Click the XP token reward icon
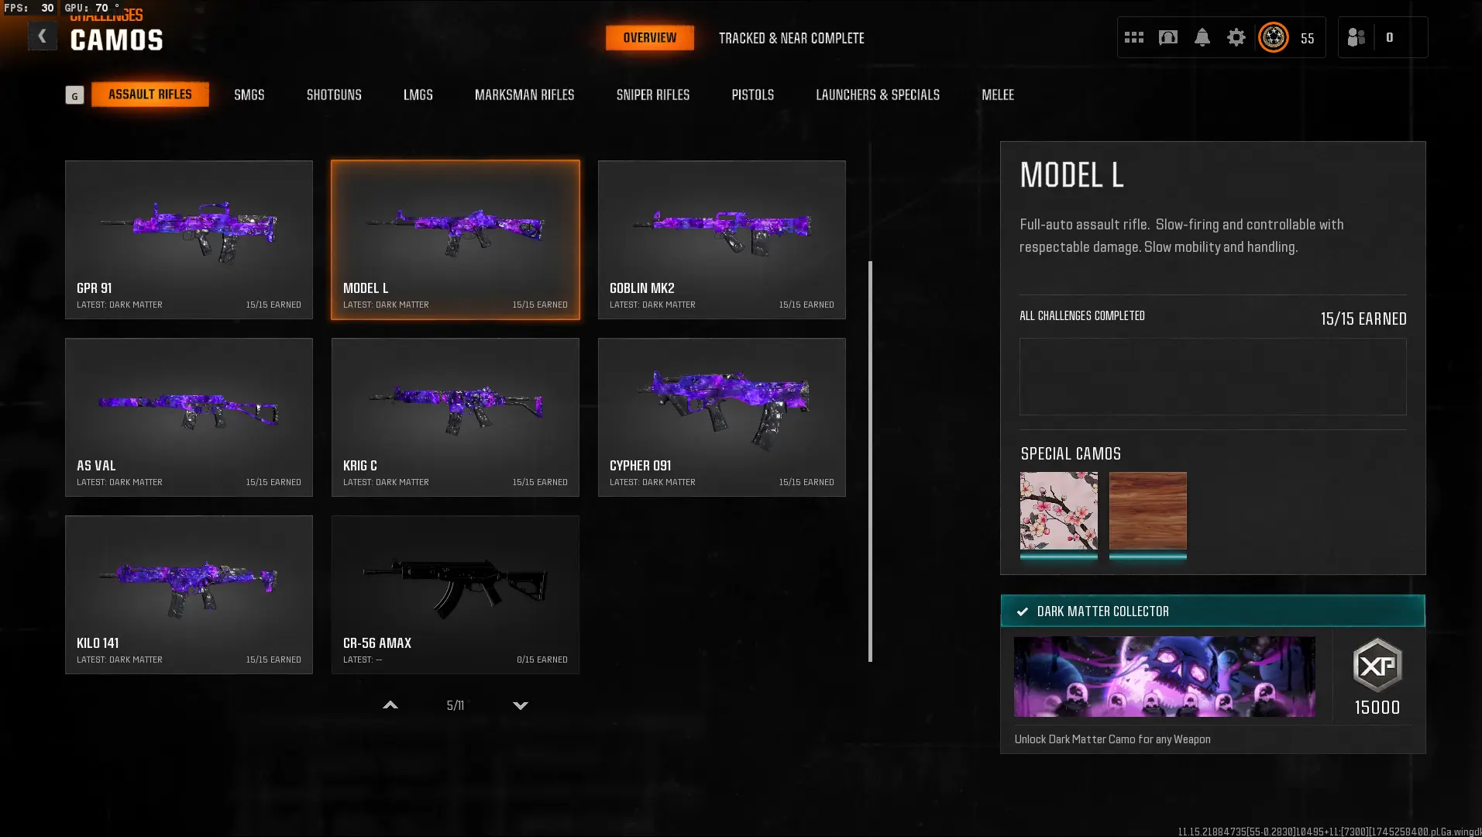 [1377, 665]
